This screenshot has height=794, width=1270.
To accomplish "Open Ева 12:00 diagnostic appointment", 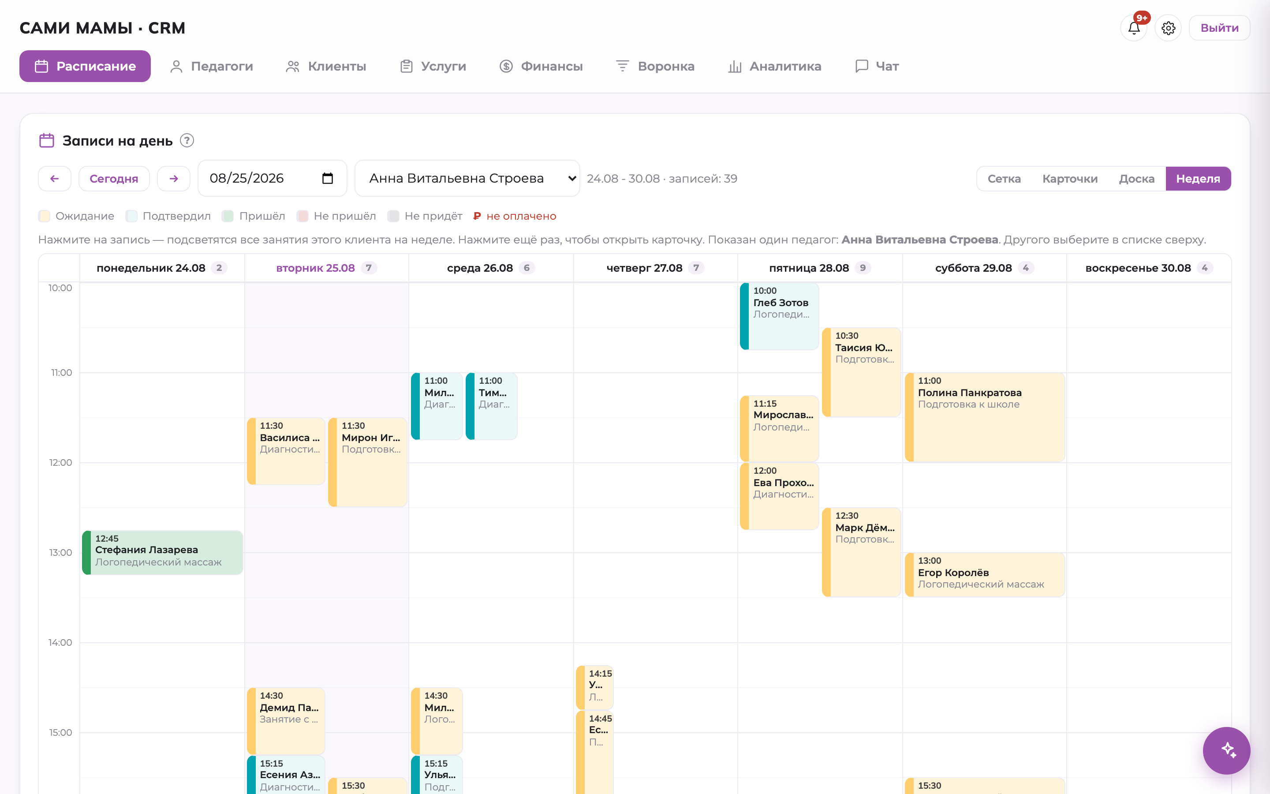I will pos(779,496).
